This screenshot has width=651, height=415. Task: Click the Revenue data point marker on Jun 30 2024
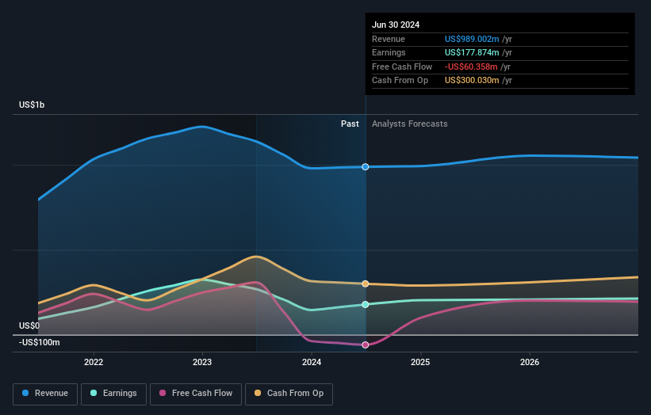tap(366, 166)
